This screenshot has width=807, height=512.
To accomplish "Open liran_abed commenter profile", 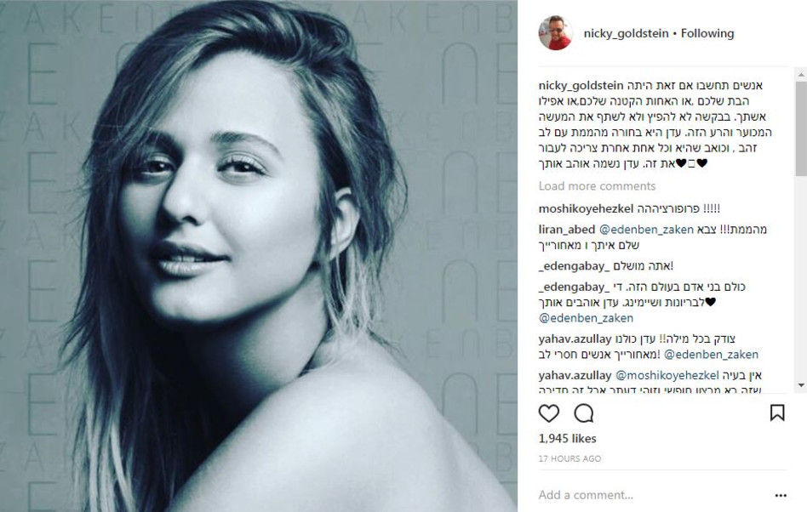I will click(566, 230).
